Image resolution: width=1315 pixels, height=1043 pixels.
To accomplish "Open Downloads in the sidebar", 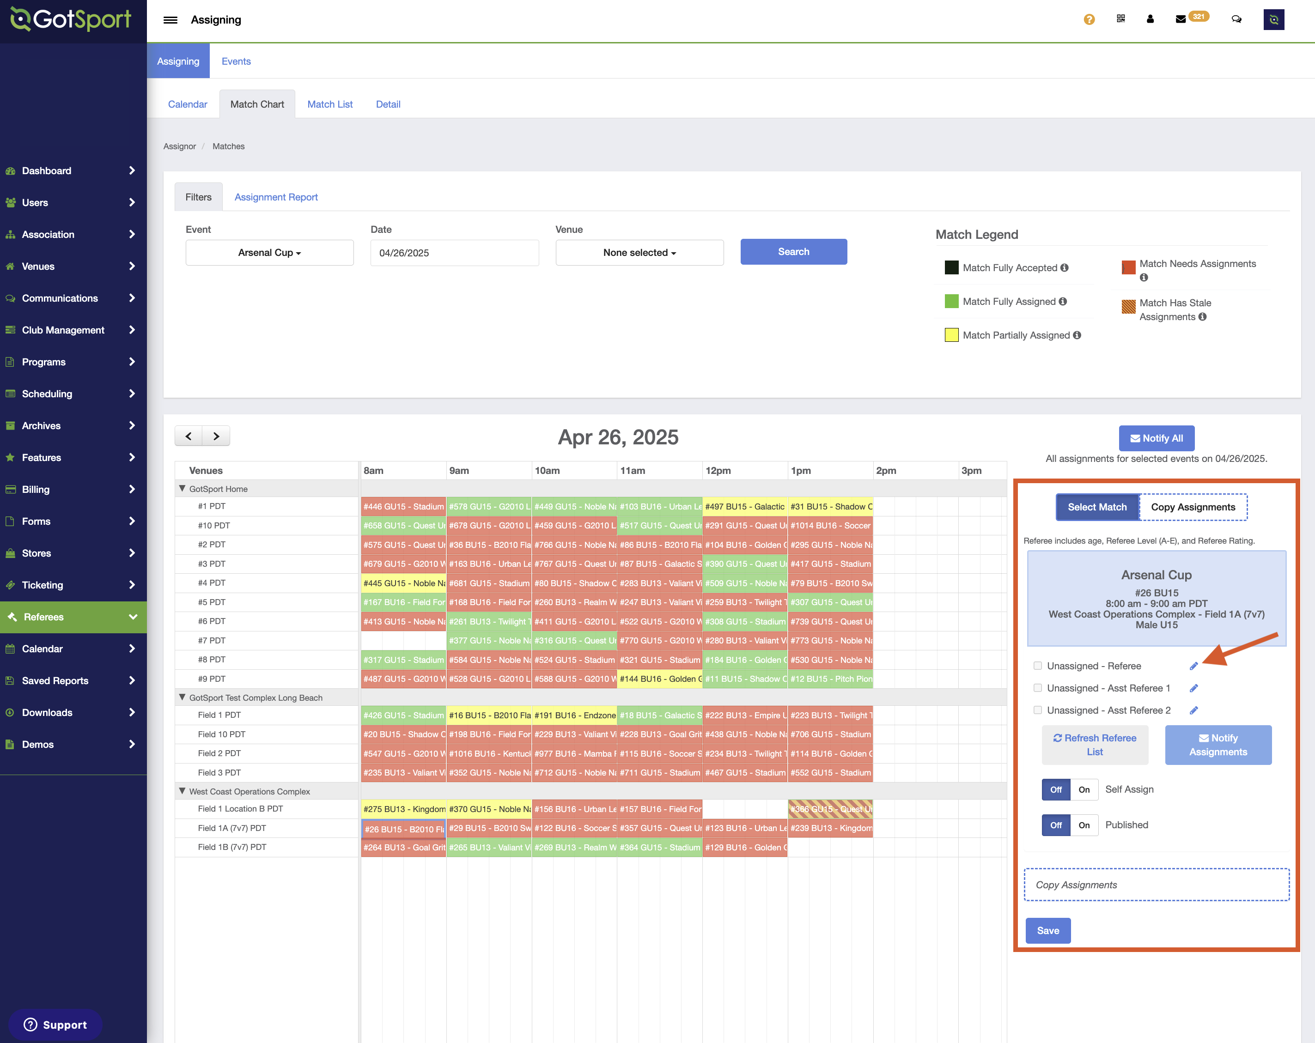I will click(x=73, y=713).
